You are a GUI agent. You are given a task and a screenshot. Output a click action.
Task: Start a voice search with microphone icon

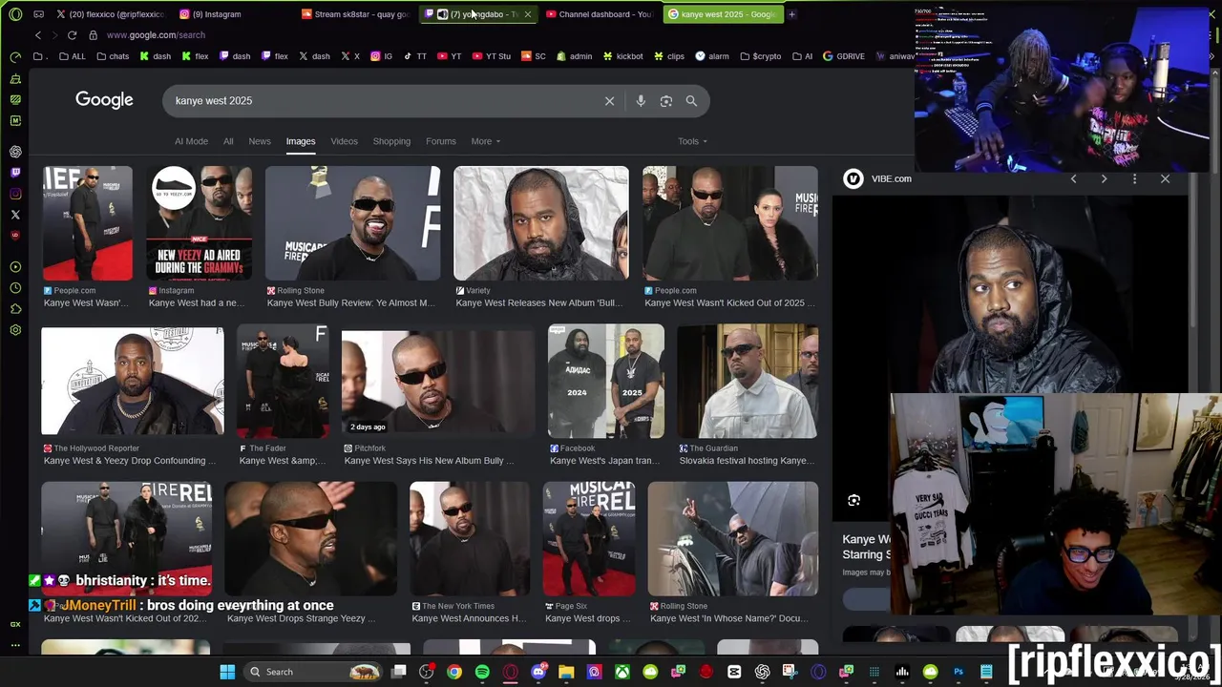point(641,101)
